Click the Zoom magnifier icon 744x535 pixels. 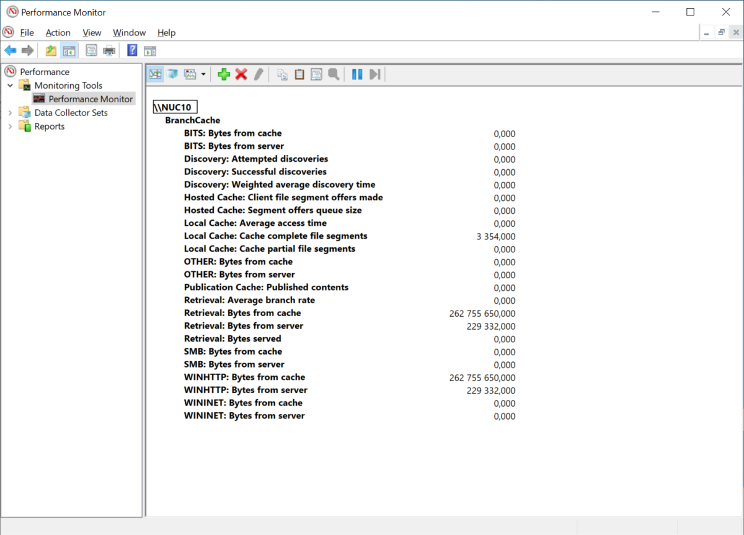pyautogui.click(x=334, y=74)
